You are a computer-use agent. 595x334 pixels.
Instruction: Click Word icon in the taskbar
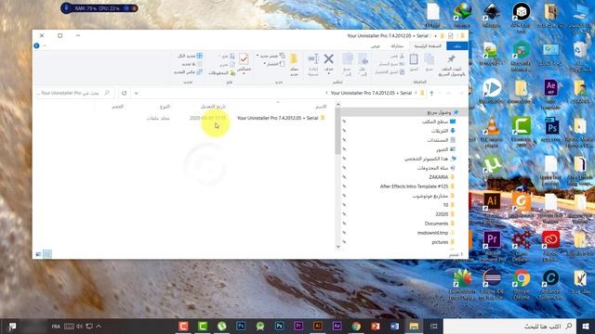tap(394, 326)
